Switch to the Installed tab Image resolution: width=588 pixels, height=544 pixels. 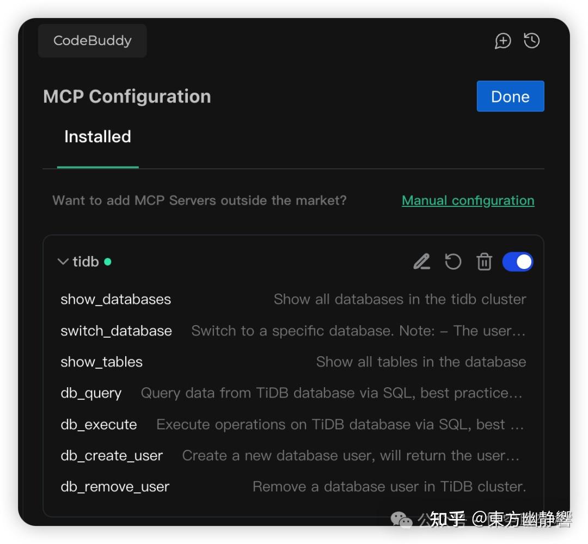(97, 137)
